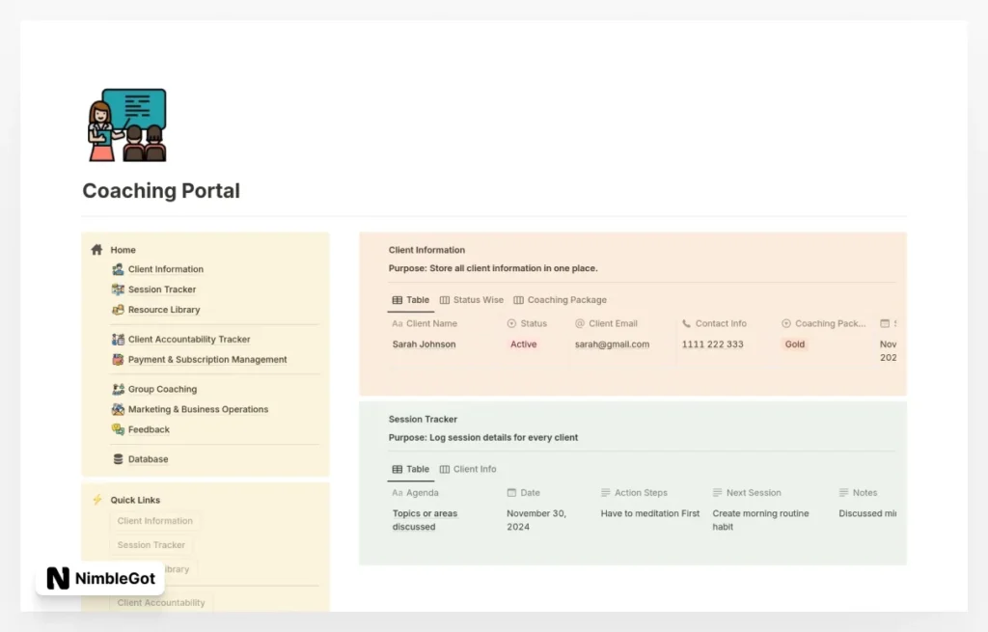This screenshot has width=988, height=632.
Task: Click the Payment & Subscription Management icon
Action: click(x=118, y=360)
